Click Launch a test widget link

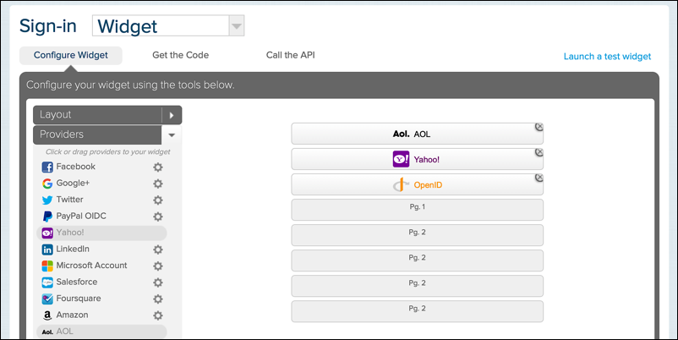(607, 57)
